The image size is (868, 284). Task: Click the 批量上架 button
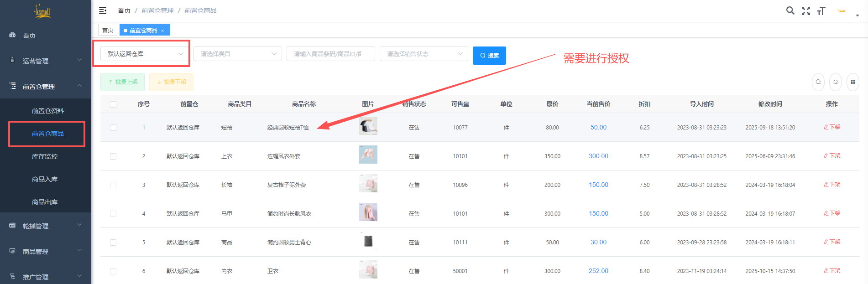click(122, 82)
